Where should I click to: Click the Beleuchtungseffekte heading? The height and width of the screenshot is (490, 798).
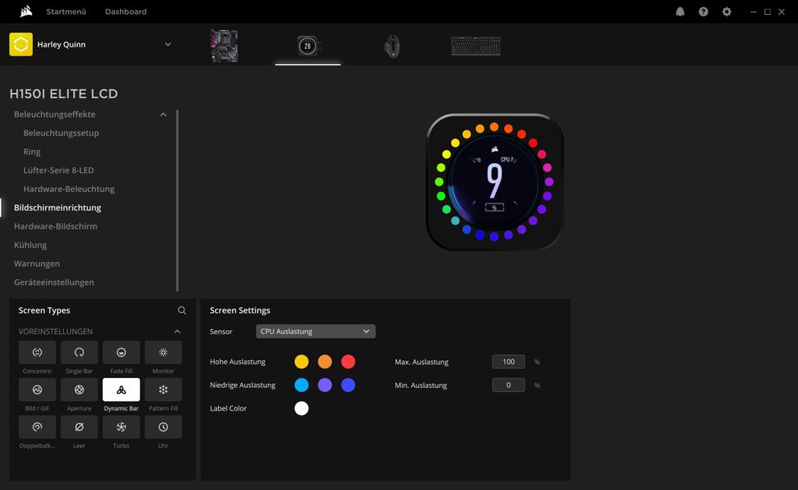(x=55, y=114)
